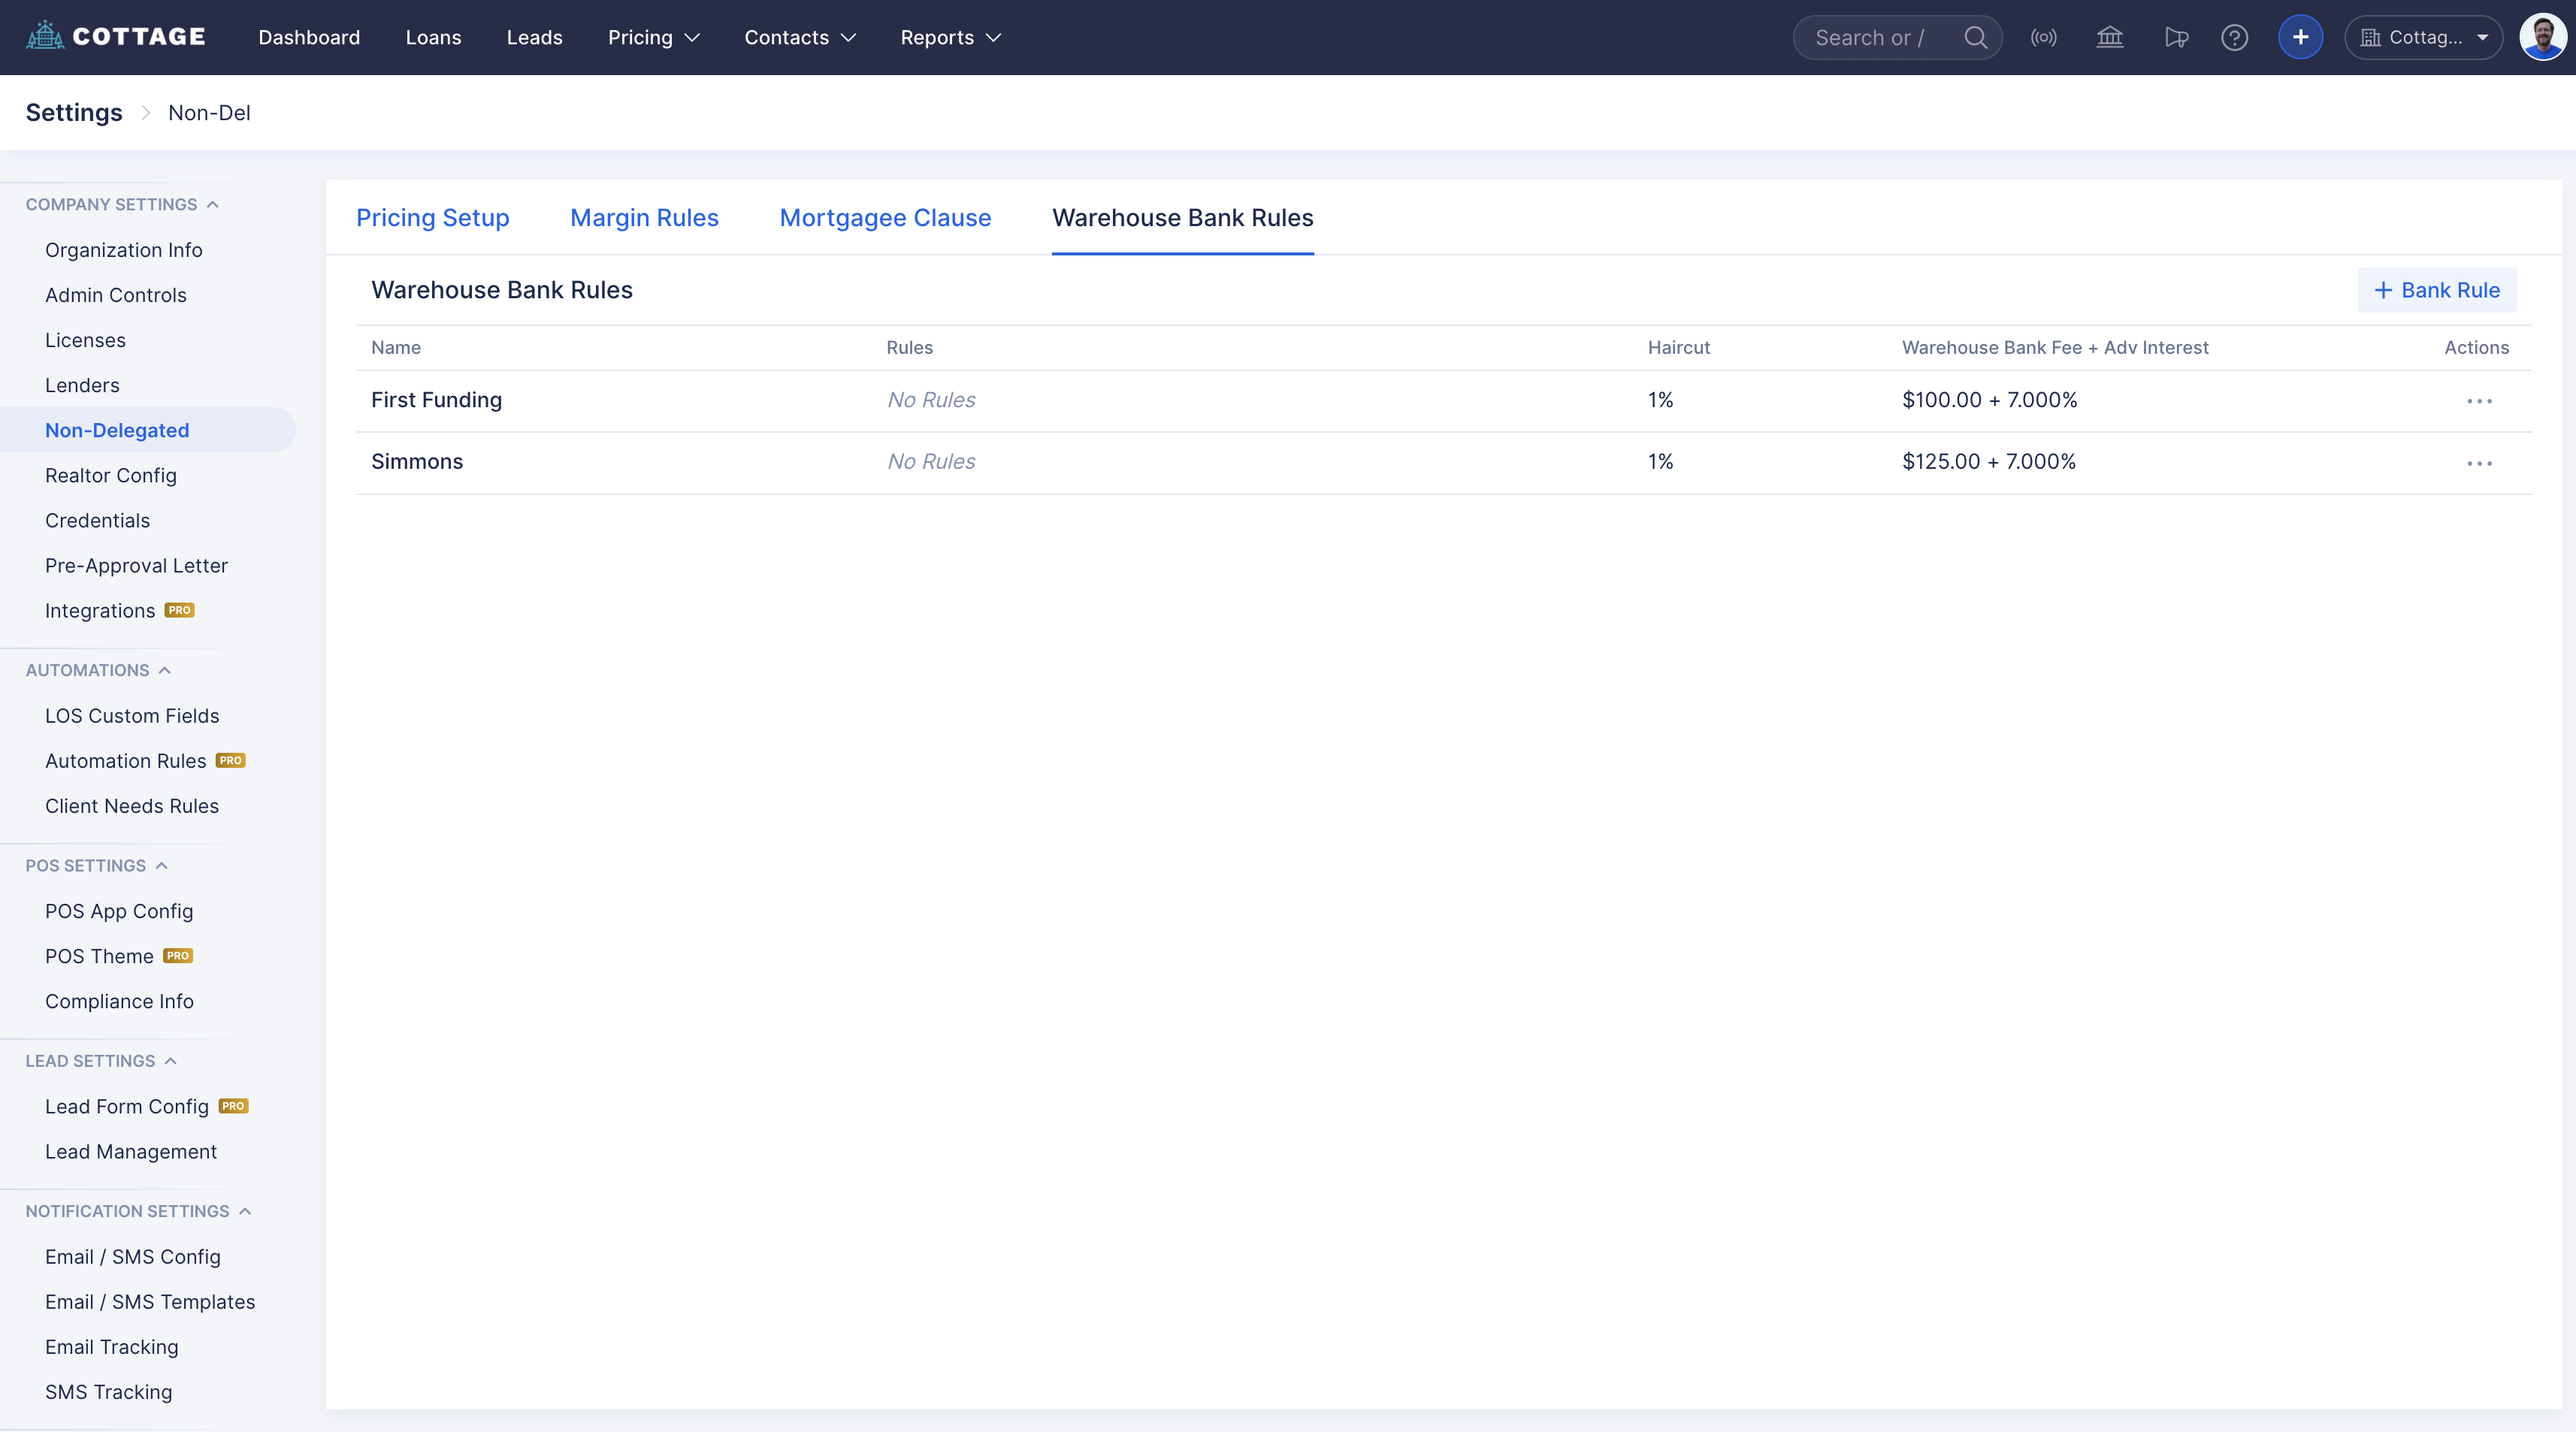Click into the Search input field
This screenshot has width=2576, height=1432.
point(1870,38)
